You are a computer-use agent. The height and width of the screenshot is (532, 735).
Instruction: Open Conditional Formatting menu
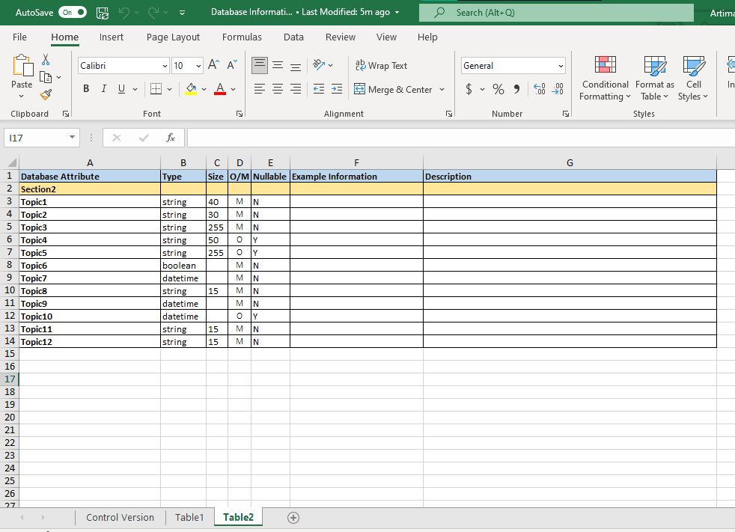[605, 79]
